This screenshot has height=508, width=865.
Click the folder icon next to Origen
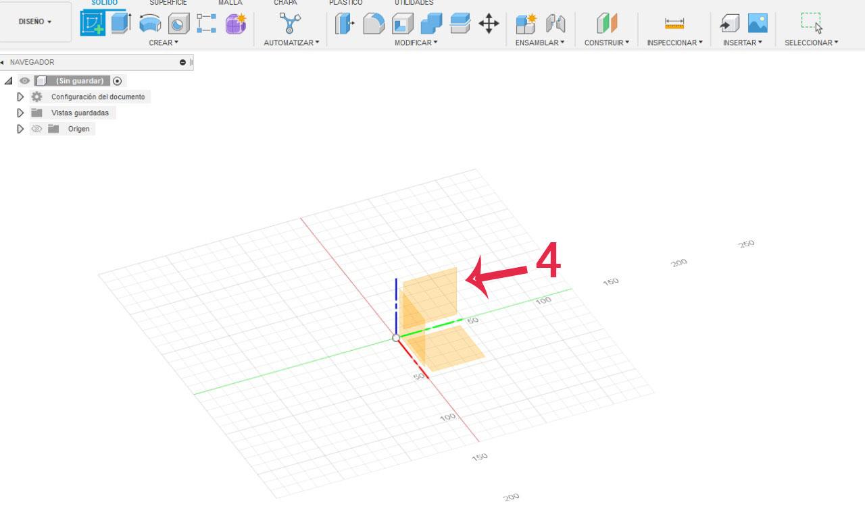click(x=53, y=129)
